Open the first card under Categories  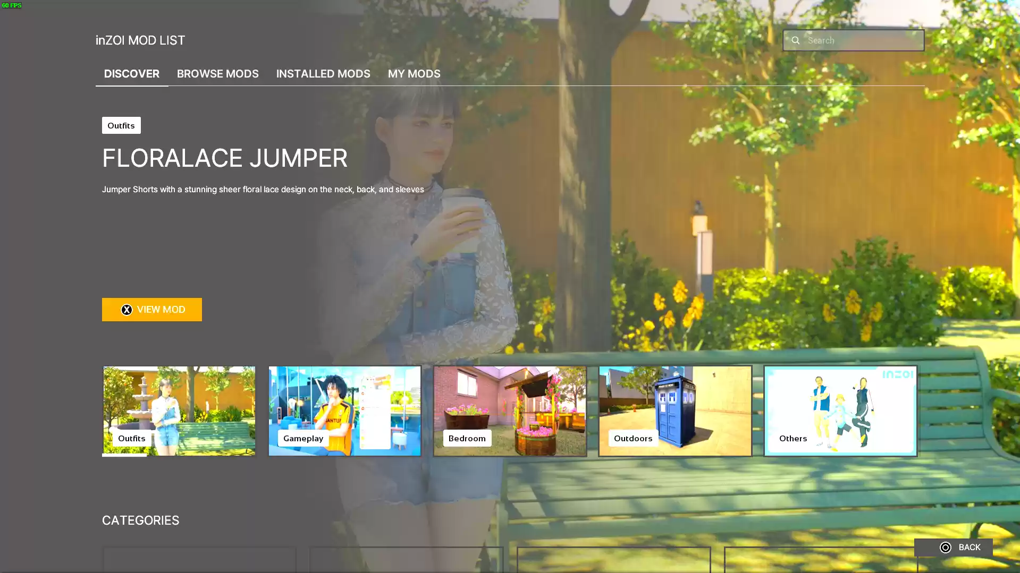(199, 559)
